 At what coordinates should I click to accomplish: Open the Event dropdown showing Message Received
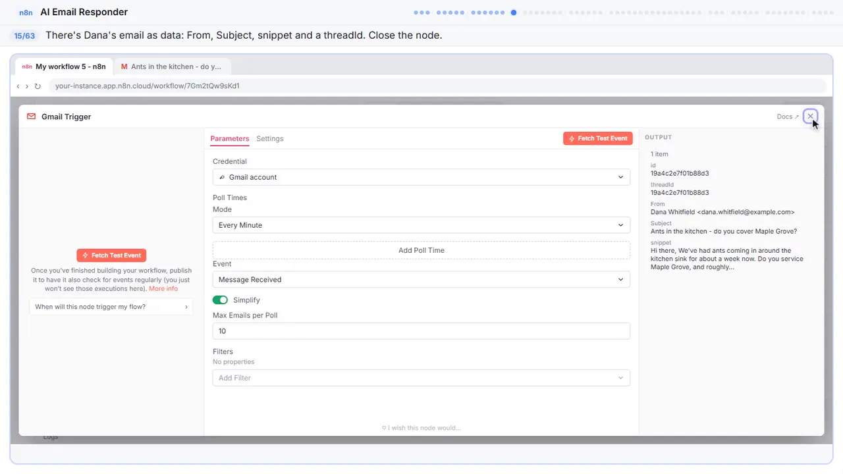(x=421, y=280)
